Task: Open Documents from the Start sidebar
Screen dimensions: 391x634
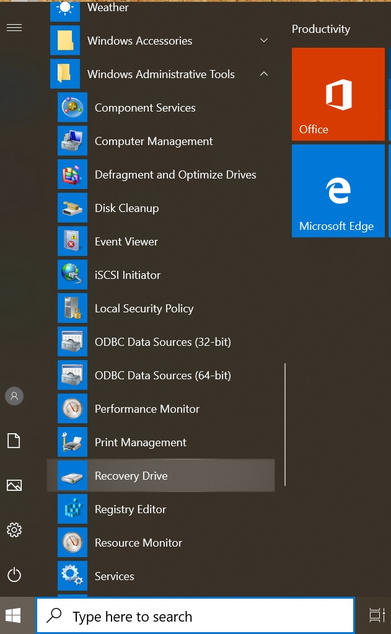Action: tap(14, 440)
